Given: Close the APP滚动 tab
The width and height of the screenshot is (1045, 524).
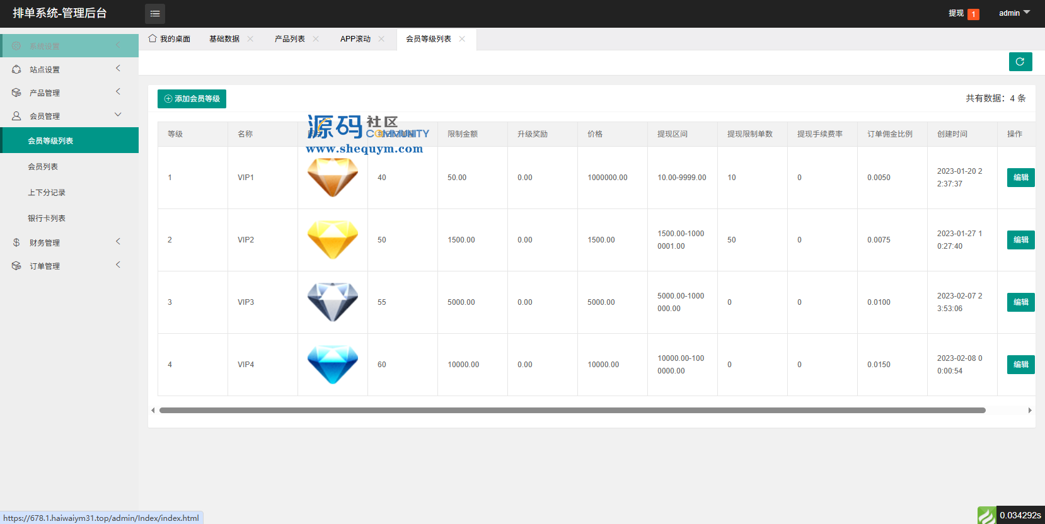Looking at the screenshot, I should click(381, 39).
